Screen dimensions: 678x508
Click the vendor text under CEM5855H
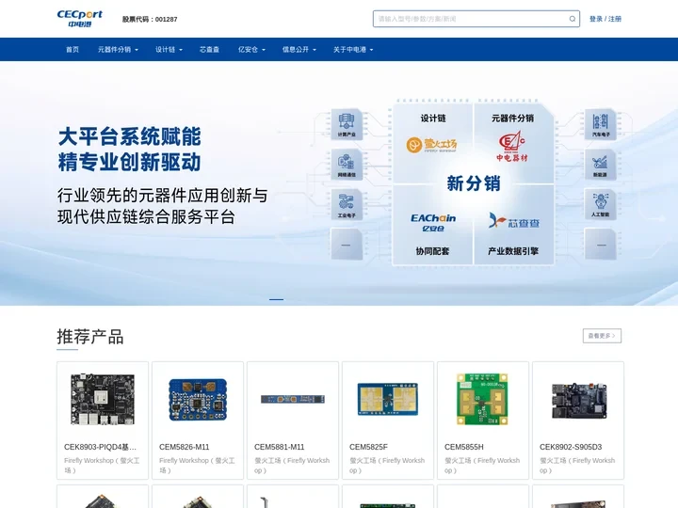[482, 466]
